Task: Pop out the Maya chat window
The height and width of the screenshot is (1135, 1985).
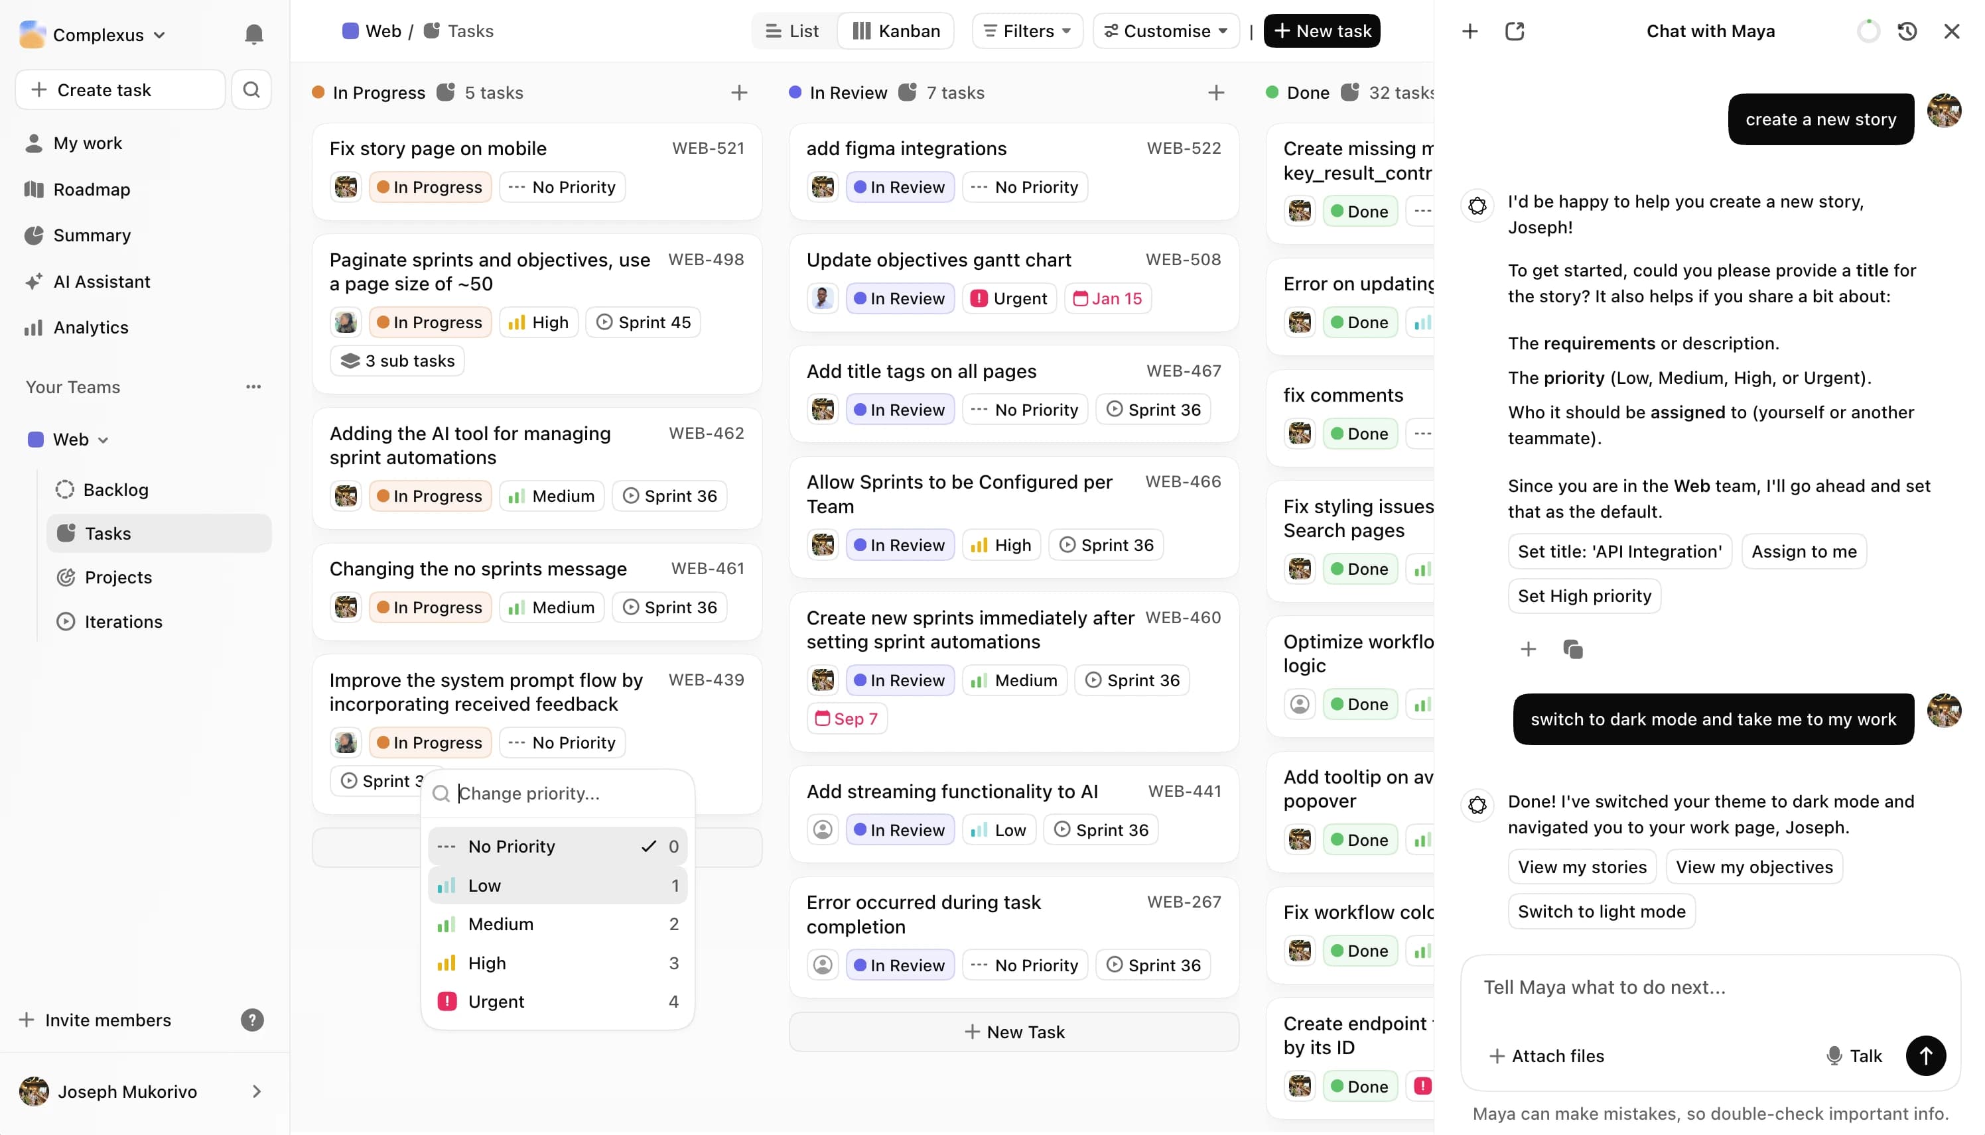Action: 1515,30
